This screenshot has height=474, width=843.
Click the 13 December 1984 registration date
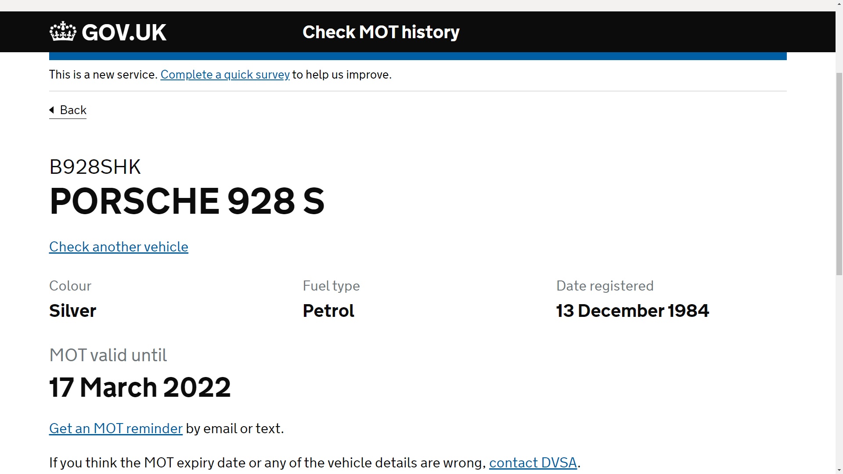632,311
